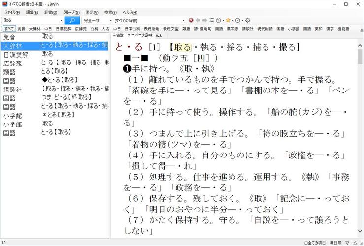Select the 広辞苑 dictionary button
This screenshot has height=246, width=364.
80,29
